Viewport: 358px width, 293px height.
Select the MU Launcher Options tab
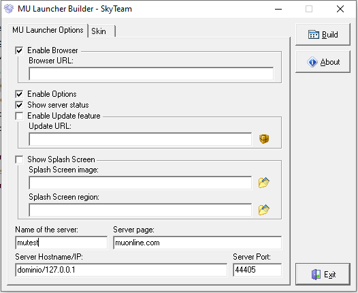(x=48, y=30)
